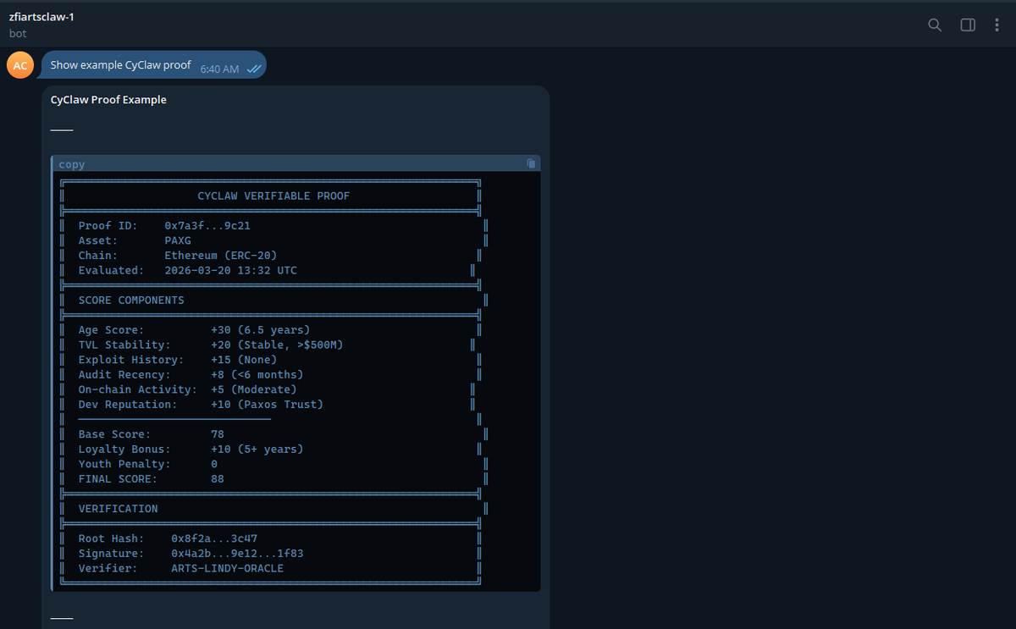Click Base Score value 78
This screenshot has height=629, width=1016.
click(218, 434)
